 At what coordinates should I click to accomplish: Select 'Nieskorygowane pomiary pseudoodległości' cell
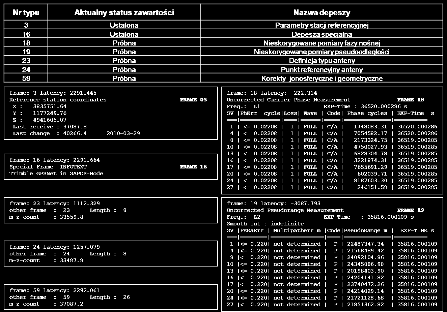tap(322, 52)
